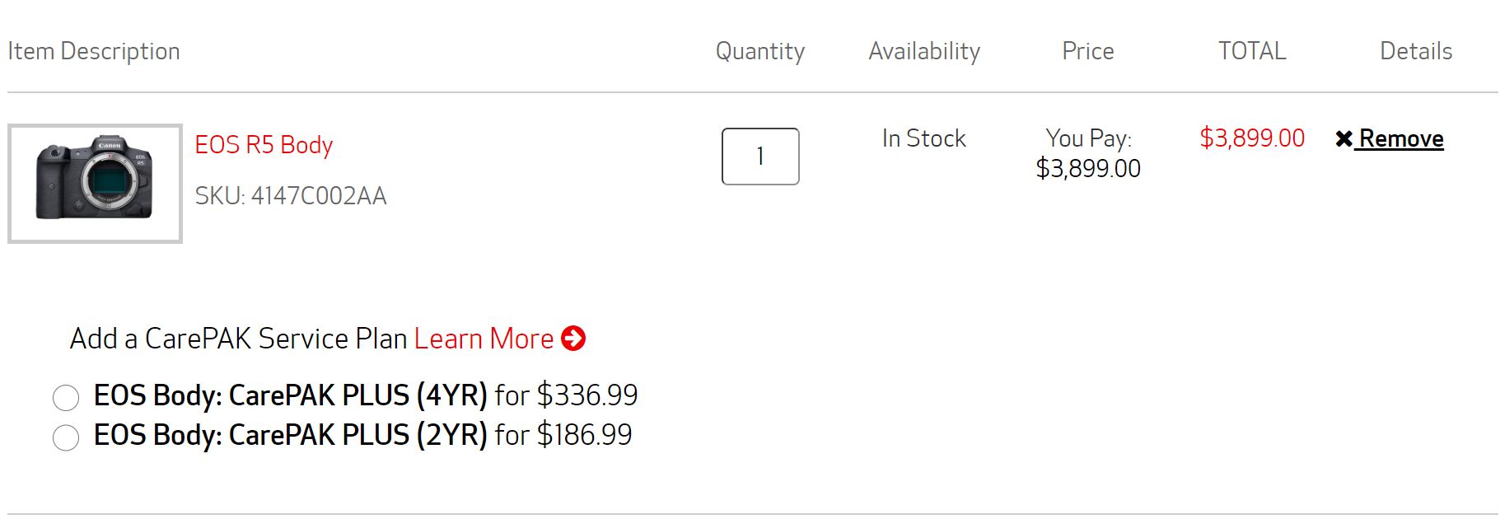Screen dimensions: 1500x519
Task: Open the EOS R5 Body product link
Action: [264, 145]
